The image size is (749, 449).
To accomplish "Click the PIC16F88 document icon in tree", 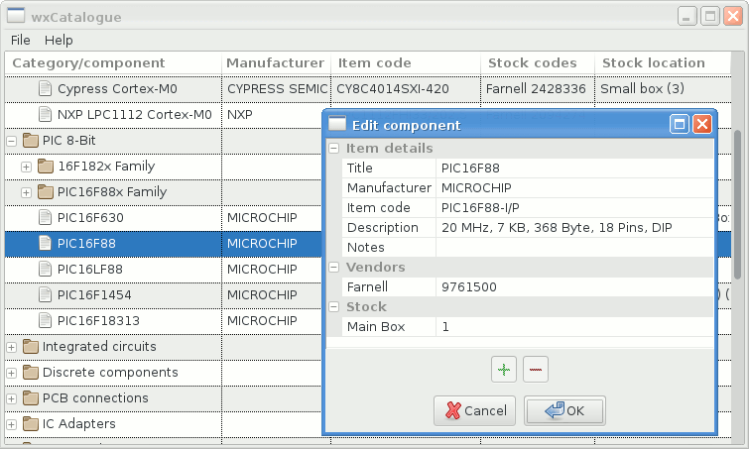I will (45, 244).
